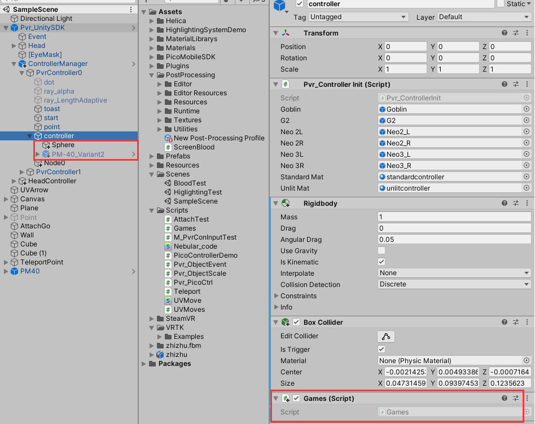Select the ScreenBlood script asset

point(194,147)
